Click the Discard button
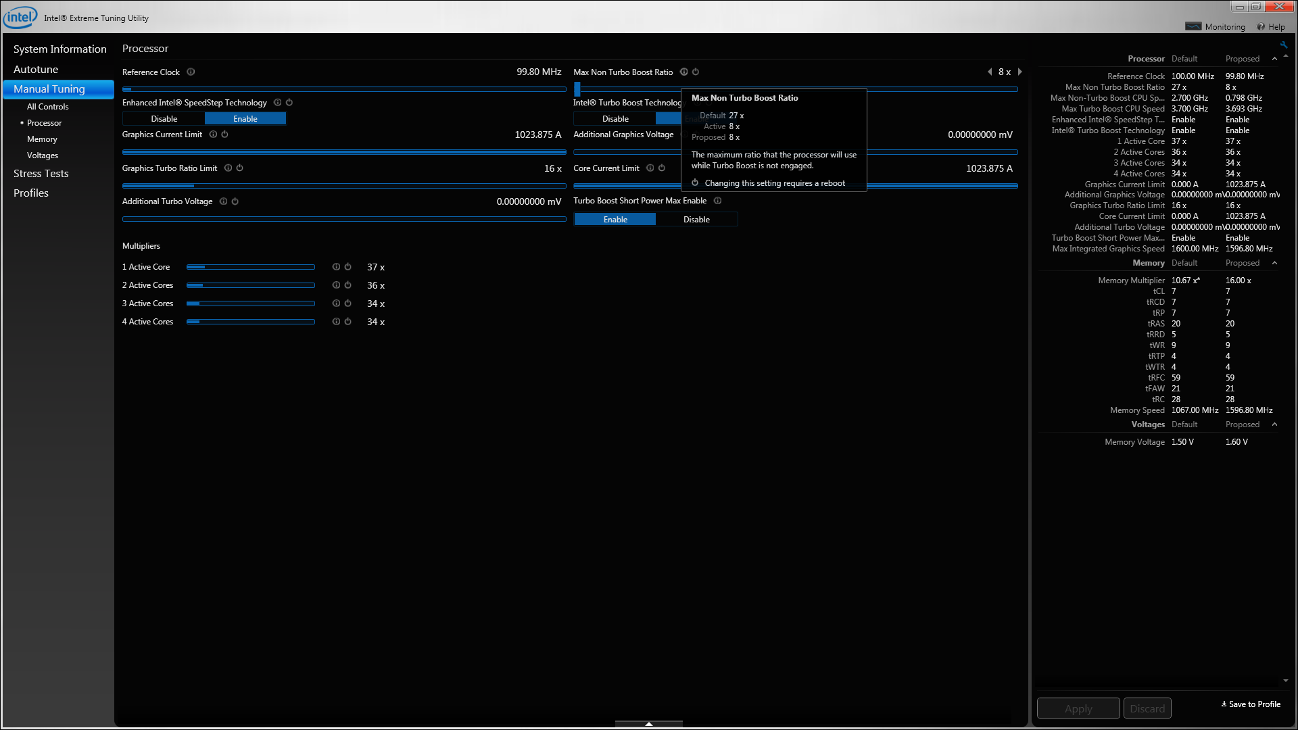The width and height of the screenshot is (1298, 730). 1147,708
